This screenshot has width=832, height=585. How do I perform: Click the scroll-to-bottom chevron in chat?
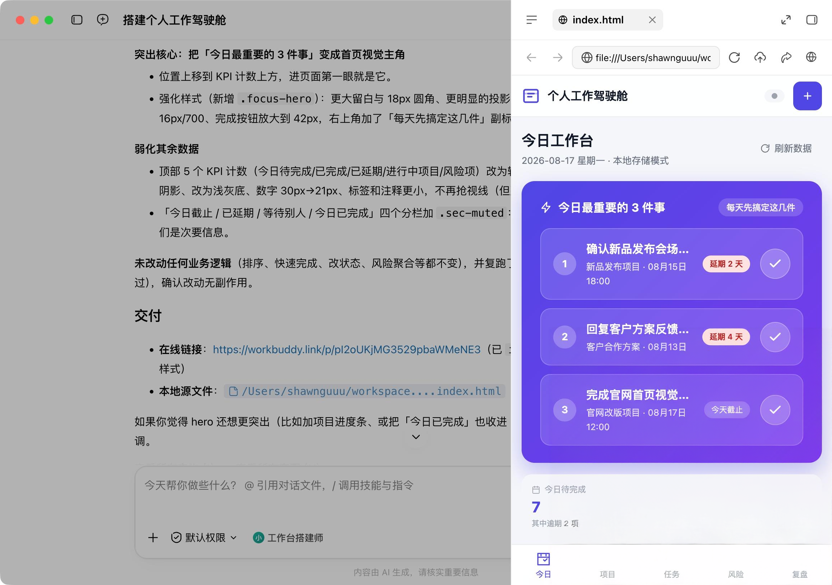(416, 437)
